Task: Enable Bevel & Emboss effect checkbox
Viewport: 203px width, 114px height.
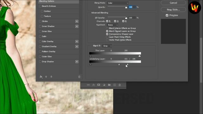Action: (40, 6)
